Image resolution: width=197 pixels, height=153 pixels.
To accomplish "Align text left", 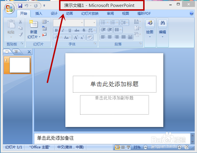I will 103,37.
